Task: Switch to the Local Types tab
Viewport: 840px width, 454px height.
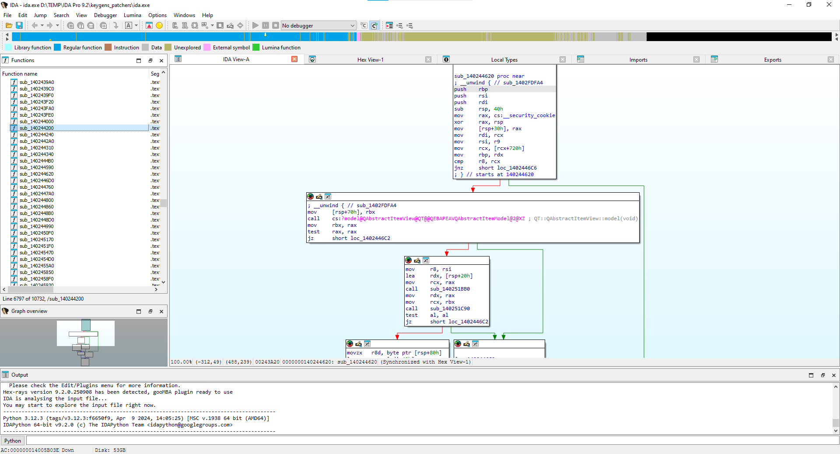Action: (x=504, y=60)
